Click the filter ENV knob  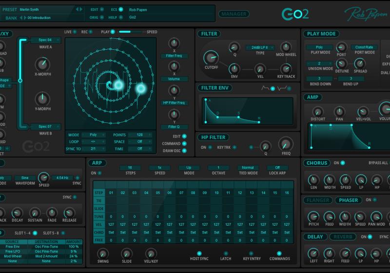234,69
